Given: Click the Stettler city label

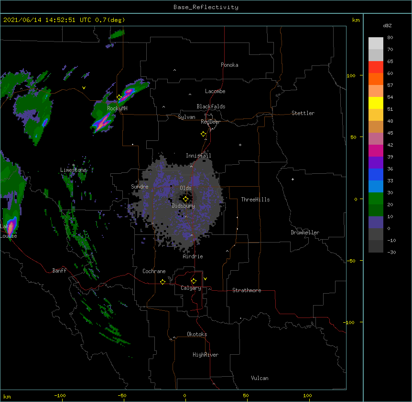Looking at the screenshot, I should [x=303, y=113].
